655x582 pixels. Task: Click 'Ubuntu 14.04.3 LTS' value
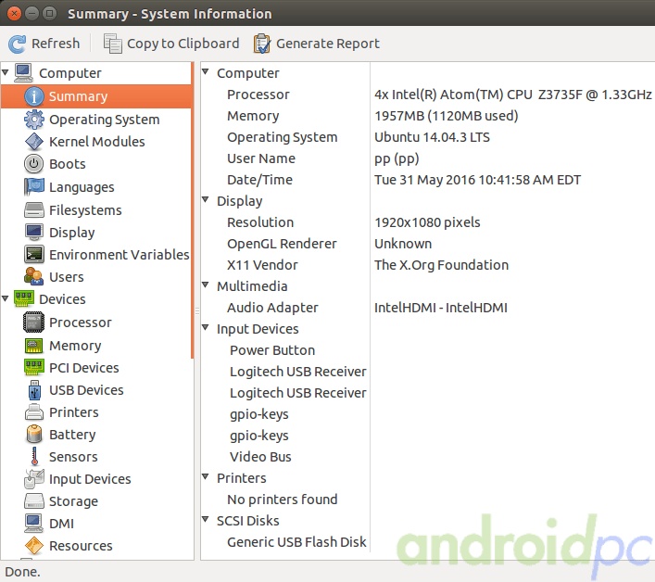click(432, 137)
